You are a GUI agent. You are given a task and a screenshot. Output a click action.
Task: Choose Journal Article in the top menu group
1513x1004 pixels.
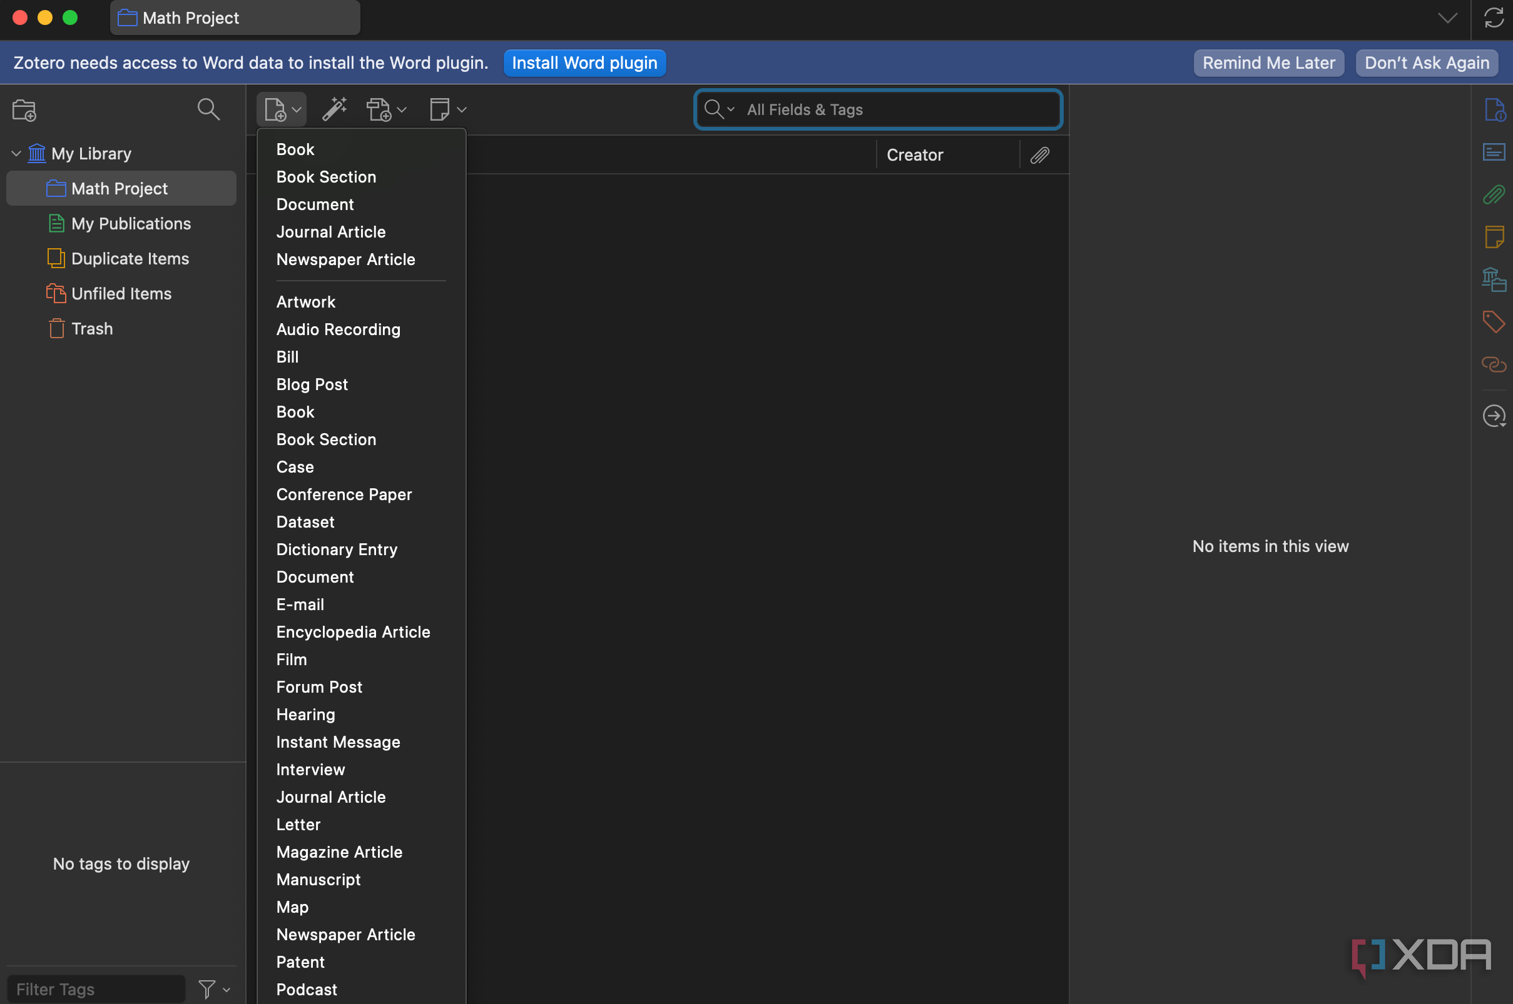click(362, 232)
